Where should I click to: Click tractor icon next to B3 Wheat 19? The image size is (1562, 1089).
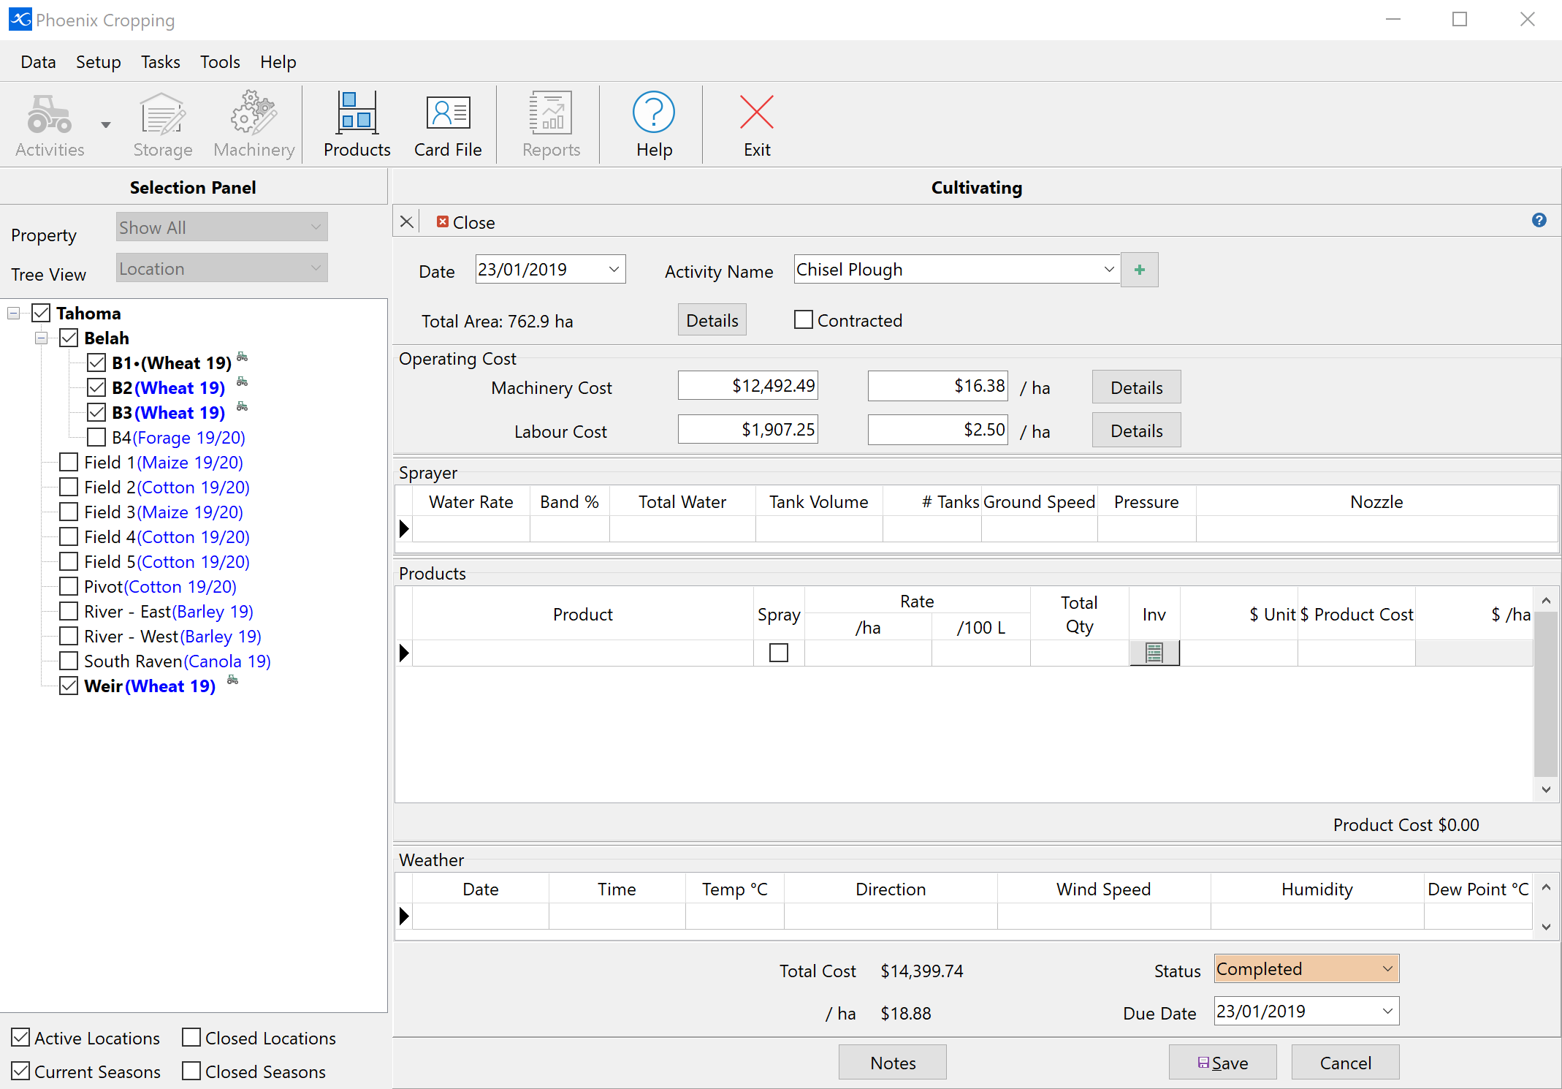(x=243, y=407)
